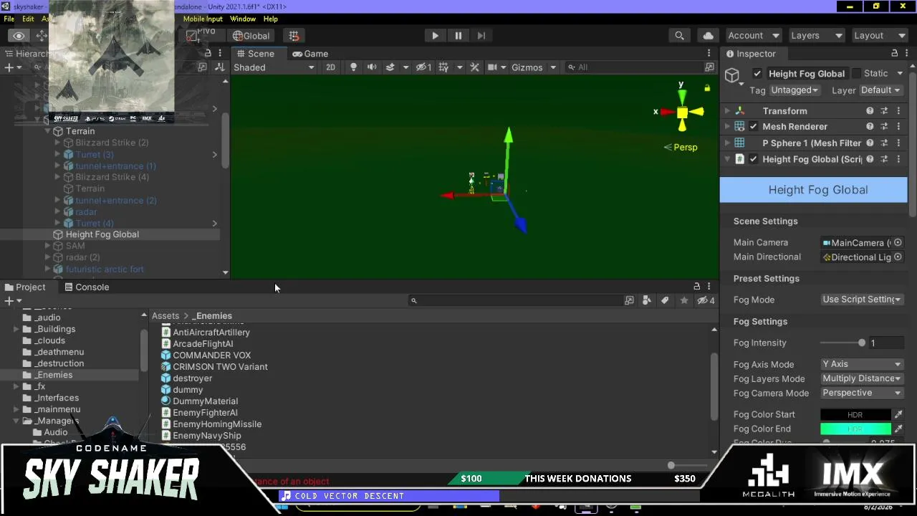
Task: Open the Untagged tag dropdown
Action: [x=794, y=90]
